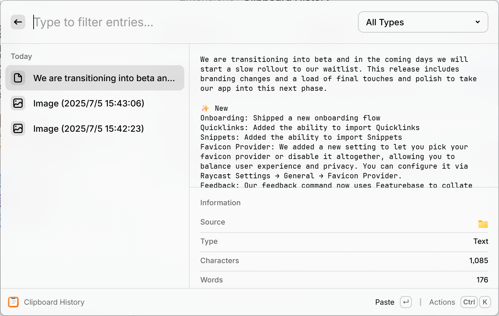Click the clipboard text preview pane
The image size is (499, 316).
coord(344,116)
